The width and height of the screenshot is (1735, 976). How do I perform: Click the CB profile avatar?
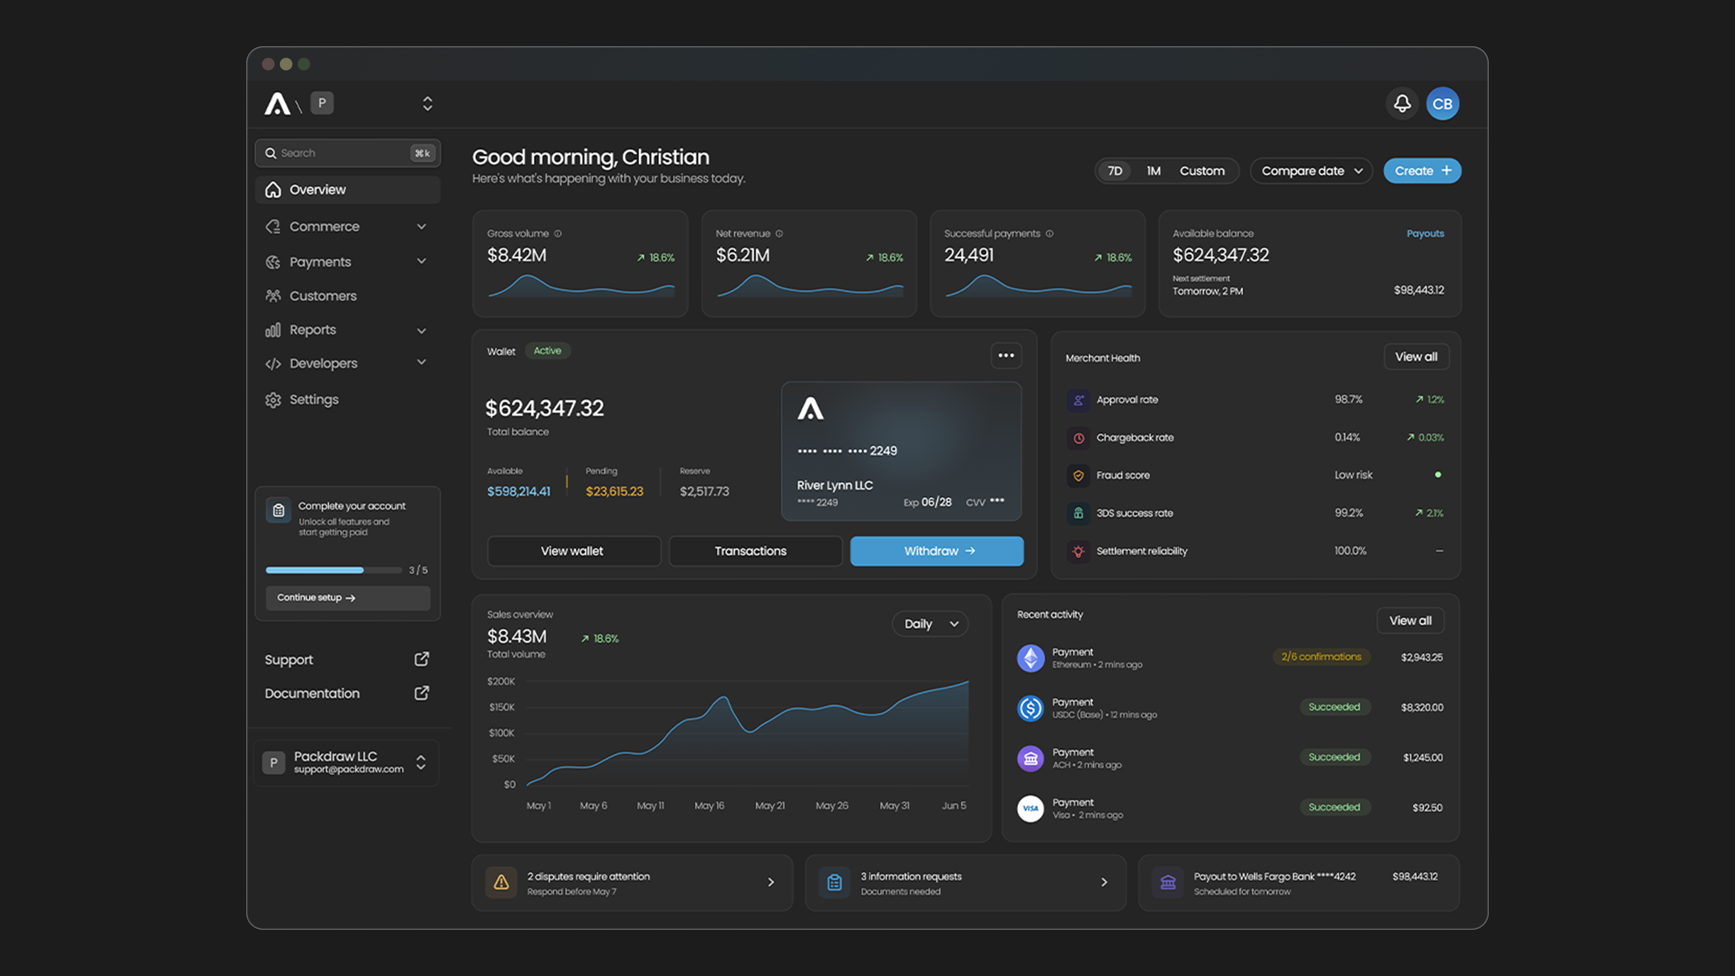[x=1442, y=104]
